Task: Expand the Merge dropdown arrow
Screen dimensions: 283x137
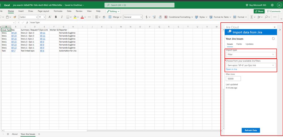Action: (x=121, y=17)
